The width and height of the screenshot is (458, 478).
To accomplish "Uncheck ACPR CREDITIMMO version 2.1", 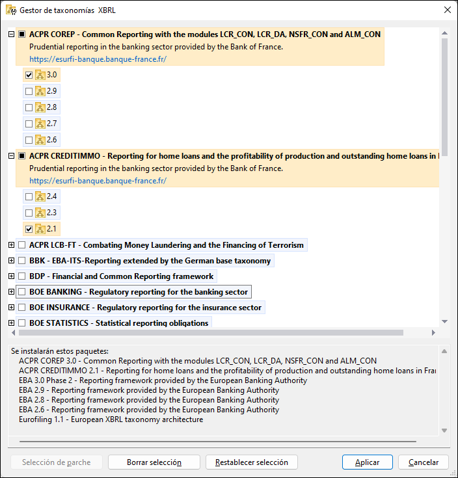I will click(29, 229).
